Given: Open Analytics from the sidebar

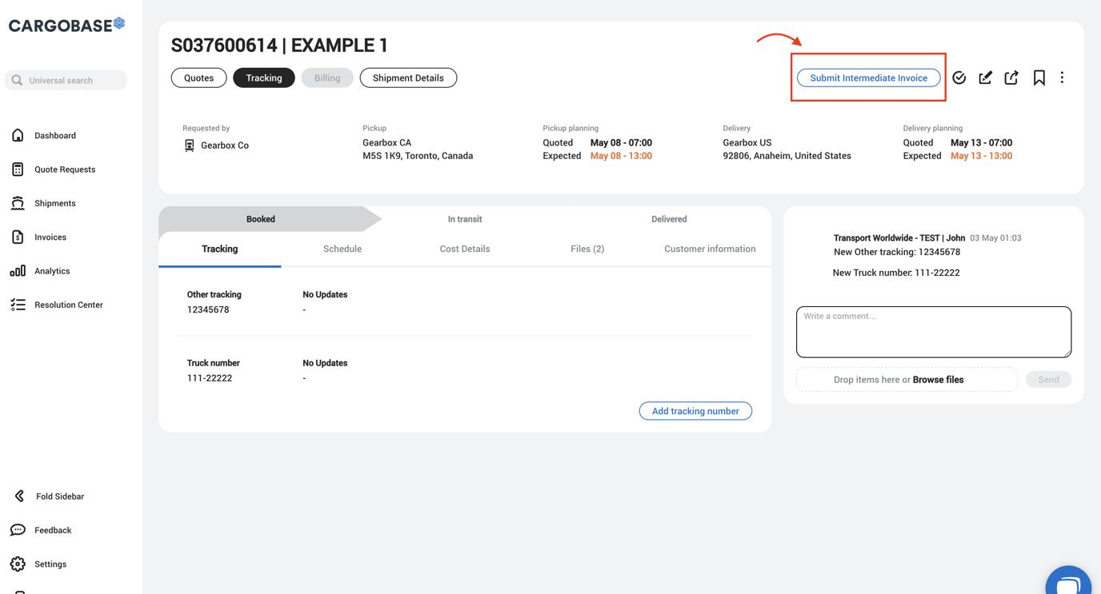Looking at the screenshot, I should pyautogui.click(x=51, y=270).
